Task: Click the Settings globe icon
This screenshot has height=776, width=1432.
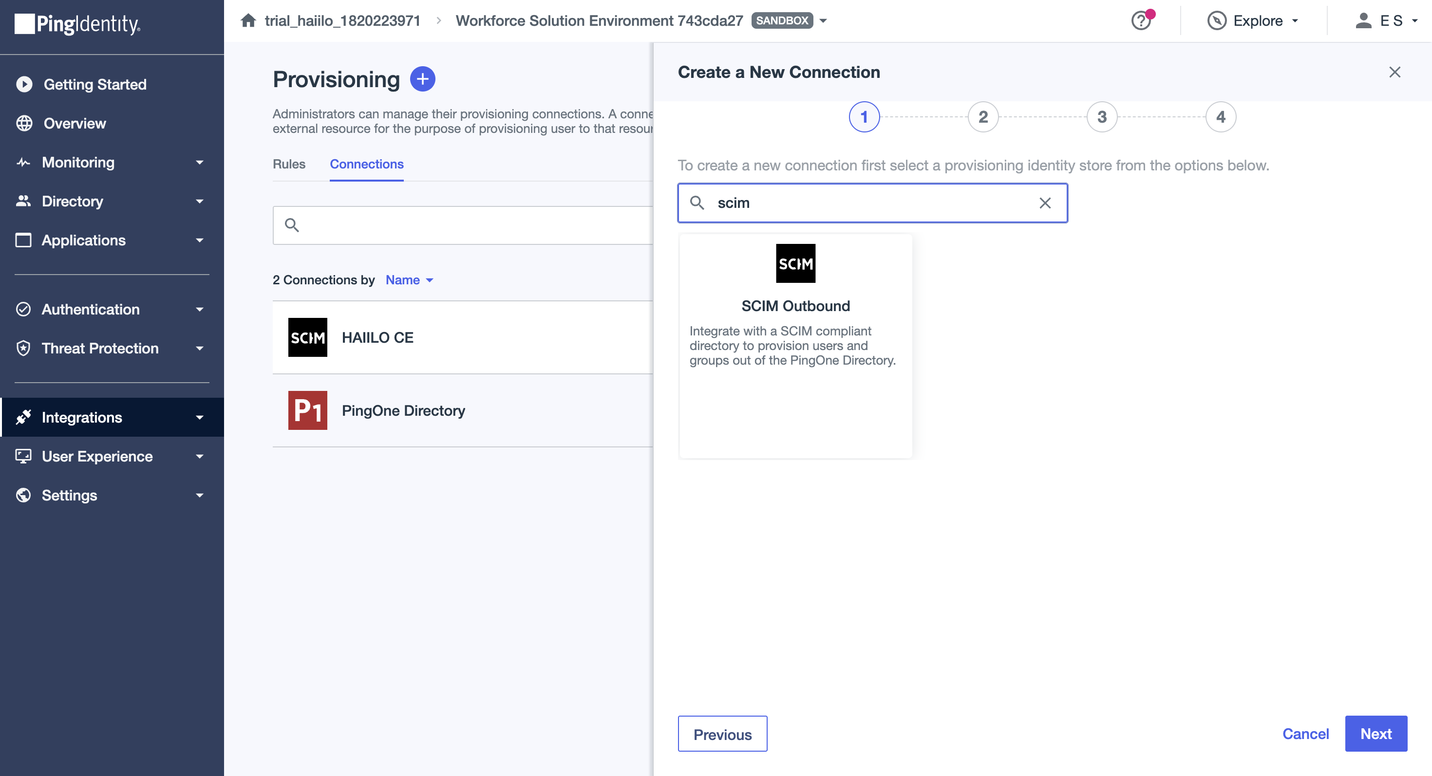Action: (23, 495)
